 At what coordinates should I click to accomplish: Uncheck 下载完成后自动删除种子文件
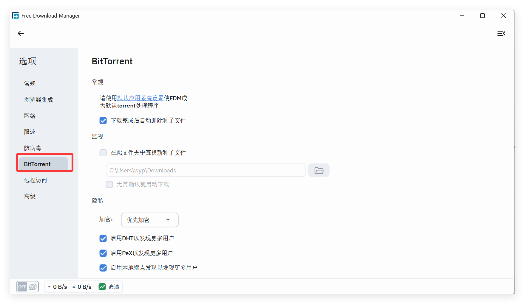[103, 121]
